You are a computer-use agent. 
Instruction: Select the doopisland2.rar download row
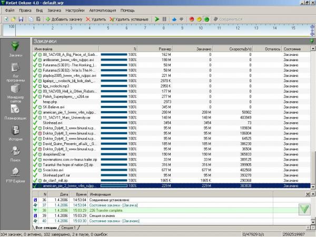tap(171, 154)
